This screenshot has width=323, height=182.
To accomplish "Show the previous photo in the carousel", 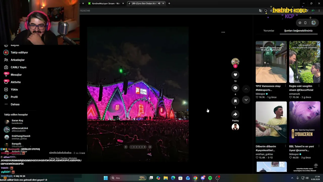I will click(x=126, y=147).
